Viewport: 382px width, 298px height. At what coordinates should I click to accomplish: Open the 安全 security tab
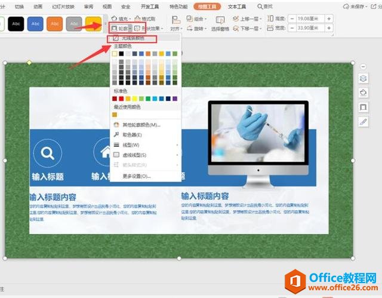125,7
